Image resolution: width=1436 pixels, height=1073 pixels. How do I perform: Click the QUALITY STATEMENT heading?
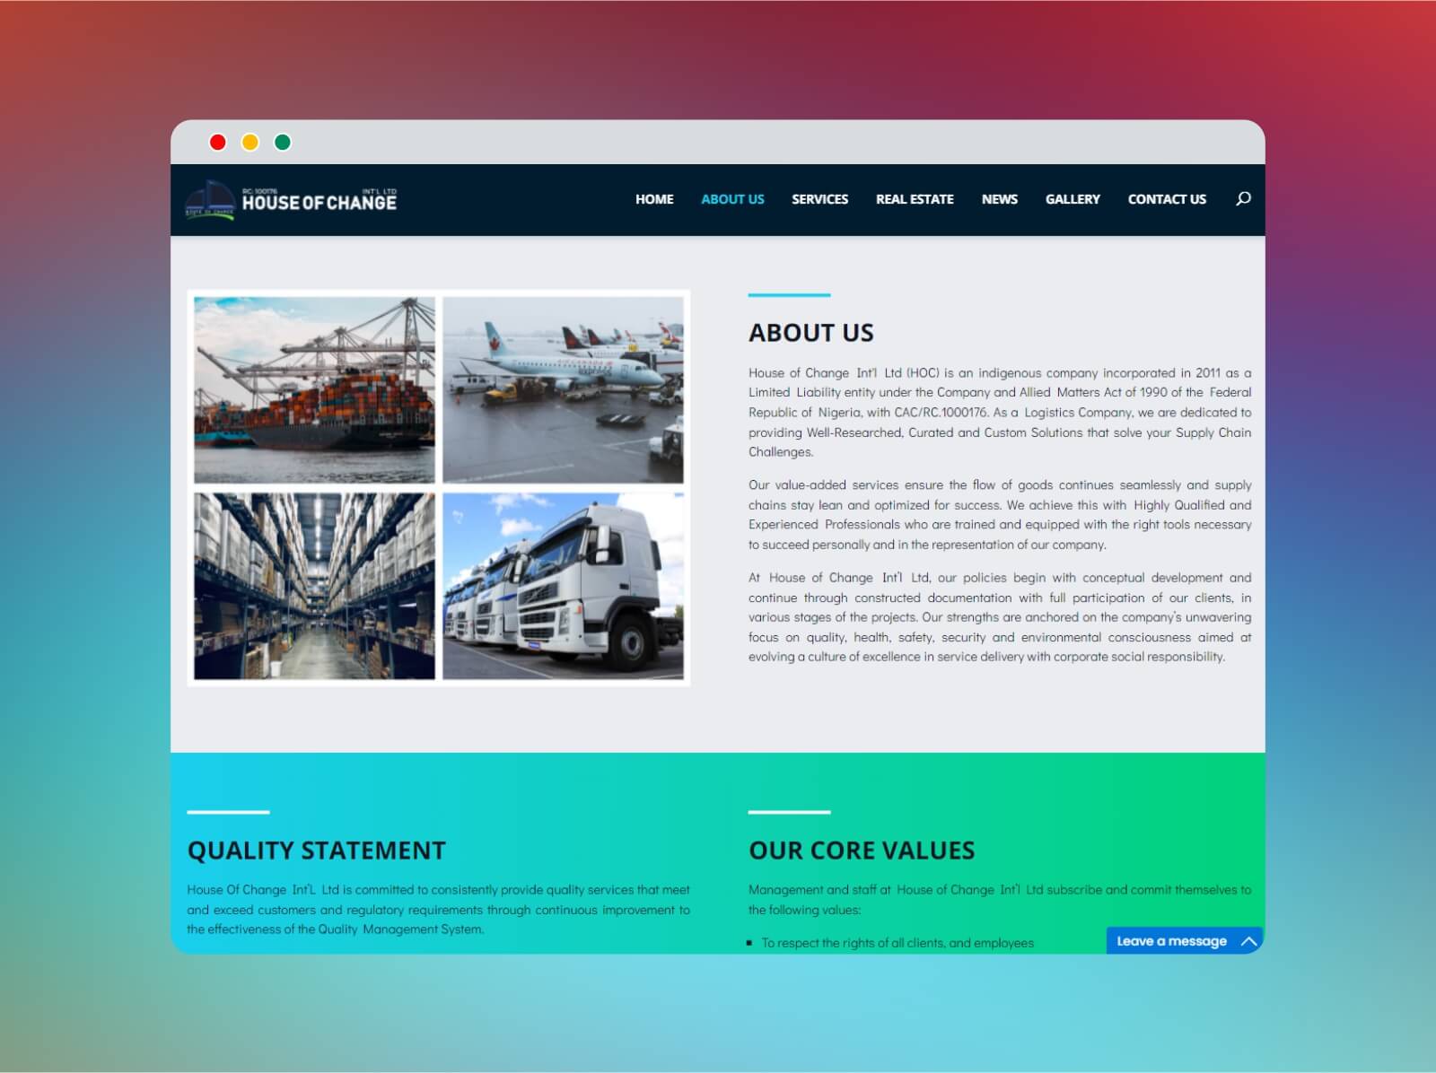point(316,851)
